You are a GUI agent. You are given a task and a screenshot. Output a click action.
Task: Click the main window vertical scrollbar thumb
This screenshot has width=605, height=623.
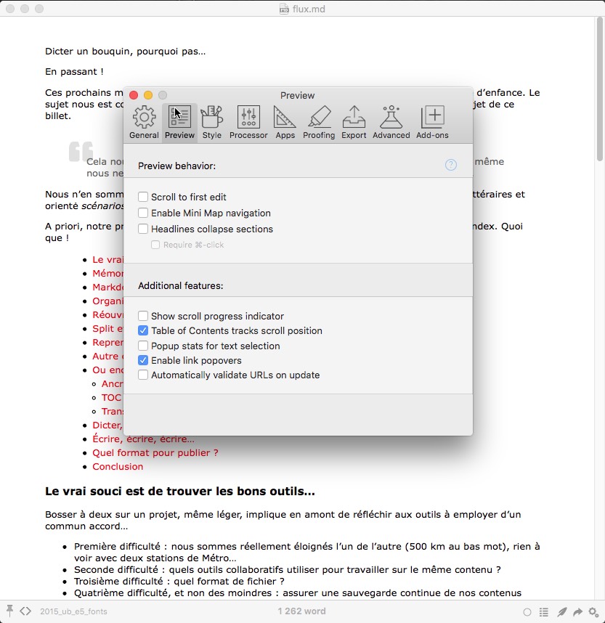coord(600,89)
